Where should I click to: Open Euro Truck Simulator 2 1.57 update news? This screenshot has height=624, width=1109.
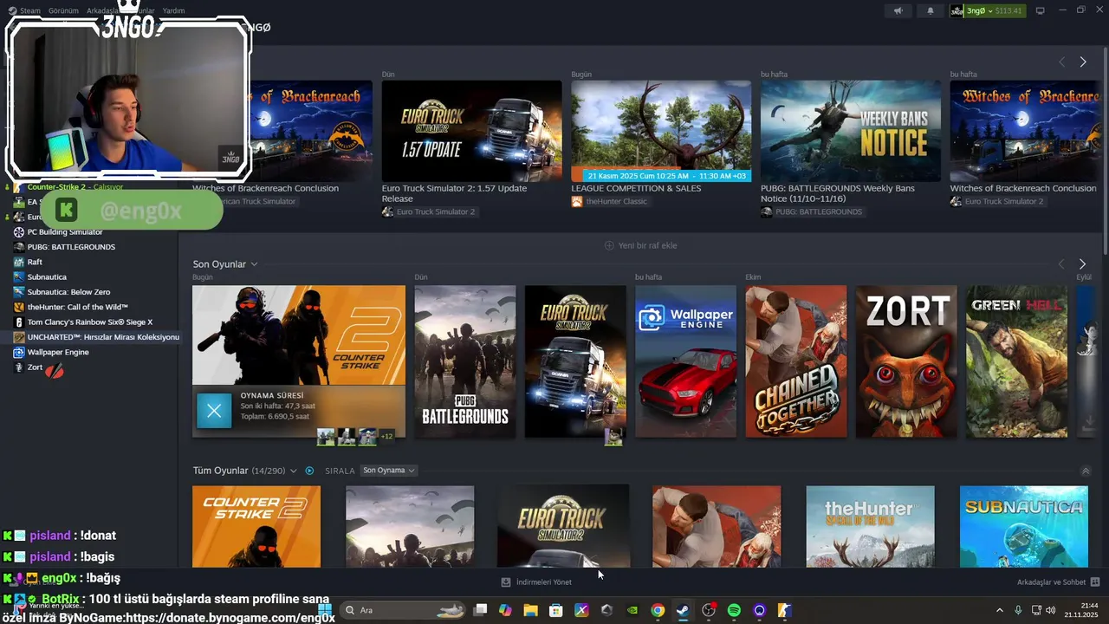click(471, 131)
